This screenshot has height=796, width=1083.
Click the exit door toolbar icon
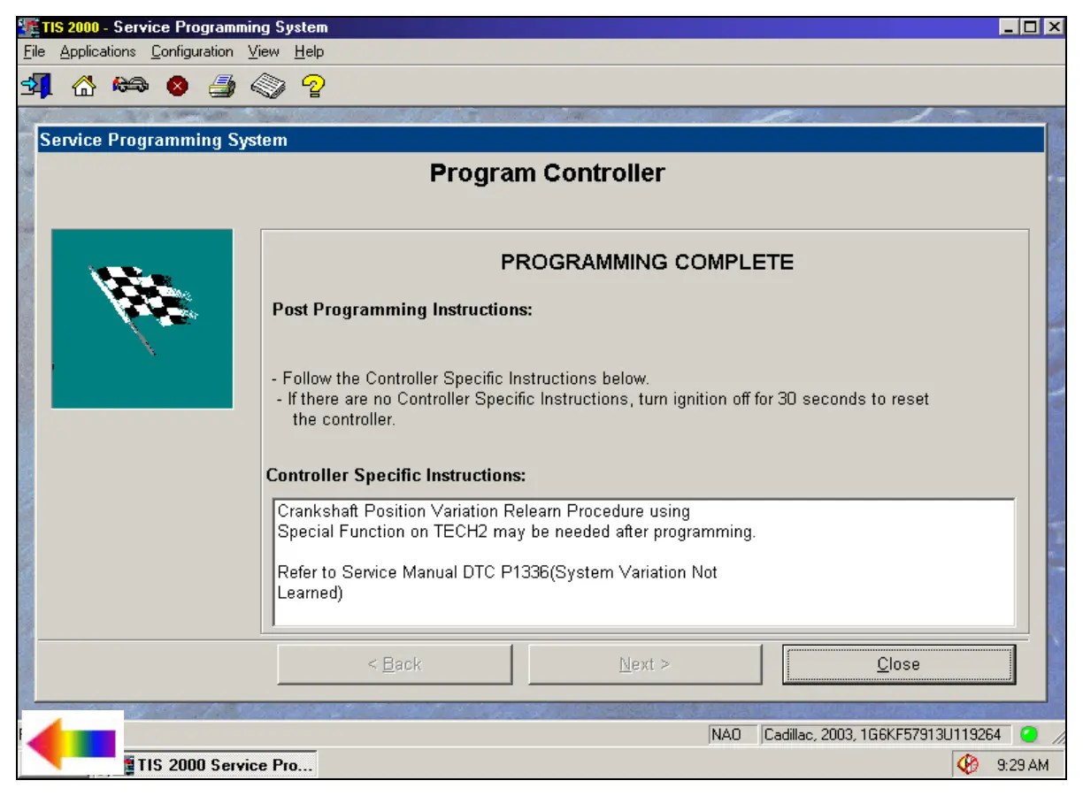click(x=36, y=86)
